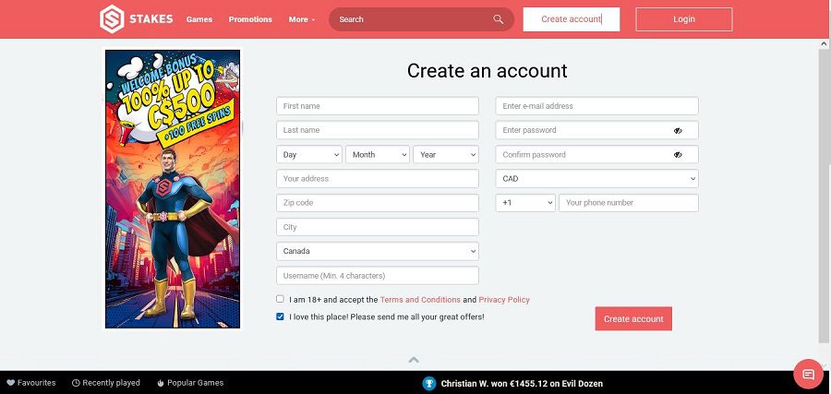Open the live chat bubble icon

[808, 375]
